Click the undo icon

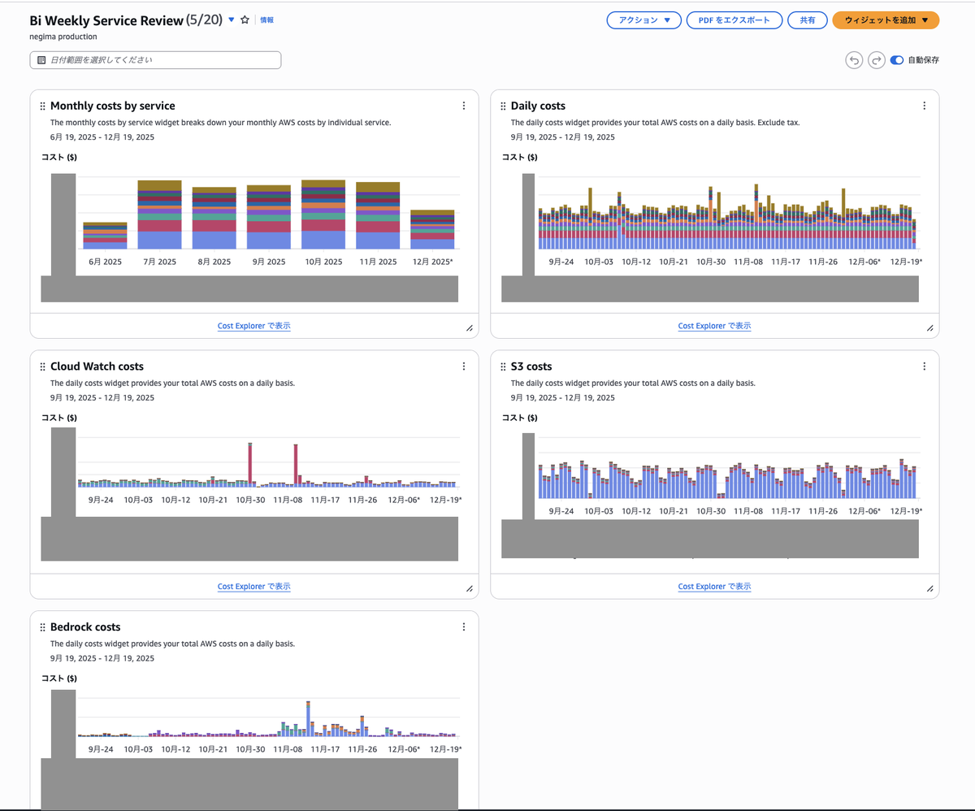point(854,60)
